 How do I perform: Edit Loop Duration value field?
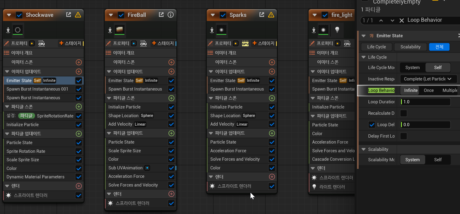click(x=425, y=102)
